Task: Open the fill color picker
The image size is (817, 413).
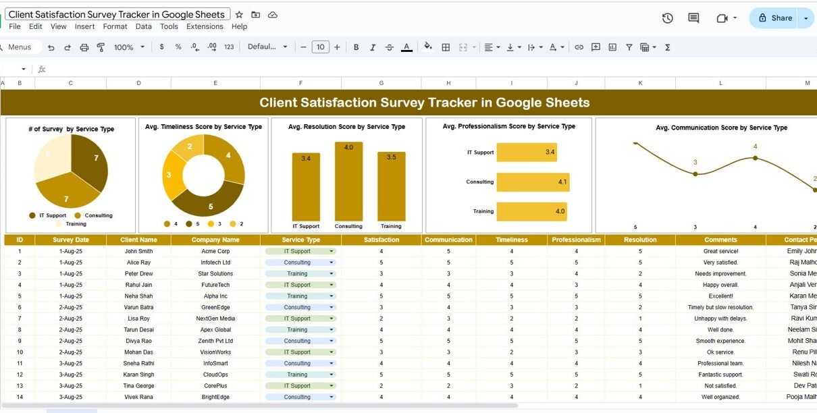Action: pos(427,47)
